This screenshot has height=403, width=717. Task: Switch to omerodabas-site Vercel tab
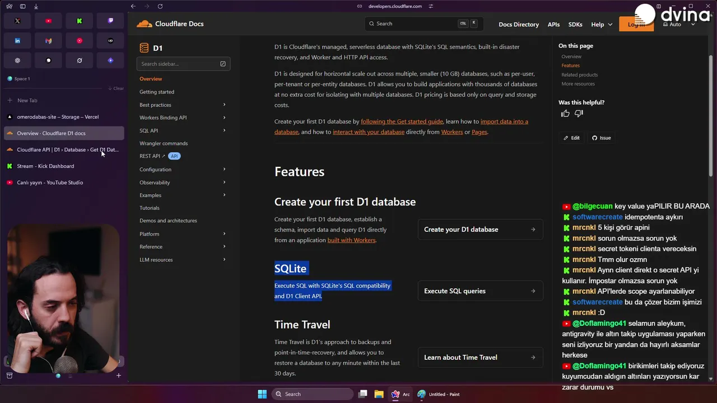click(x=64, y=117)
